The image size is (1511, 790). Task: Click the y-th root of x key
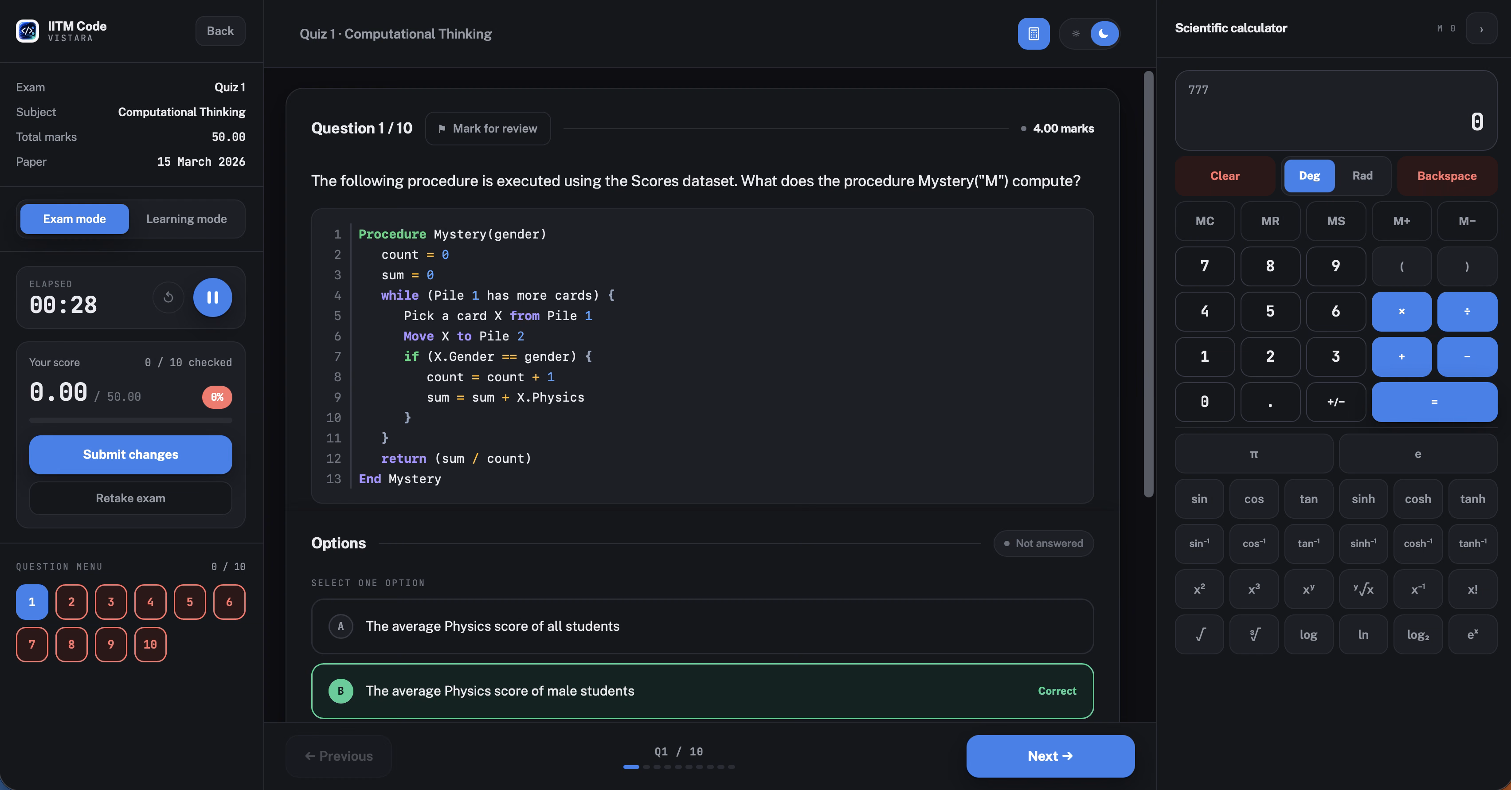[1363, 590]
